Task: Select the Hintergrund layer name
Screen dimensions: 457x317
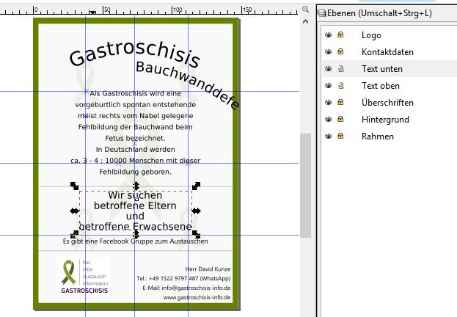Action: pyautogui.click(x=385, y=120)
